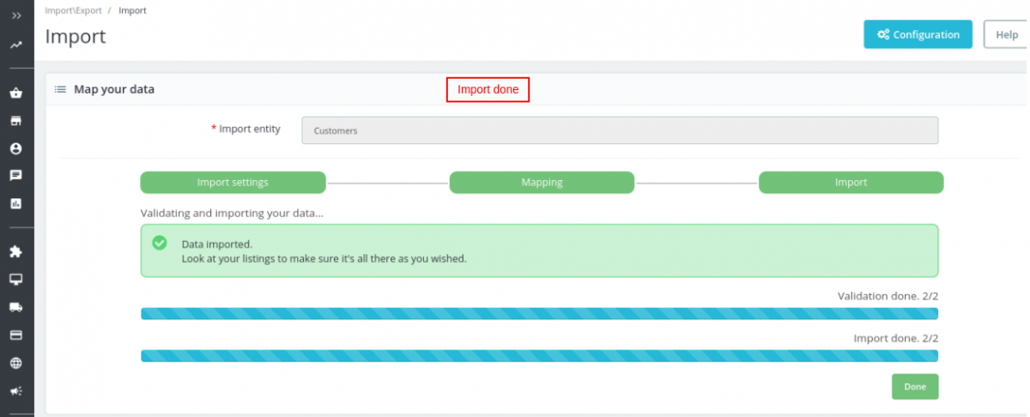Follow the Import\Export breadcrumb link
1030x417 pixels.
tap(73, 10)
